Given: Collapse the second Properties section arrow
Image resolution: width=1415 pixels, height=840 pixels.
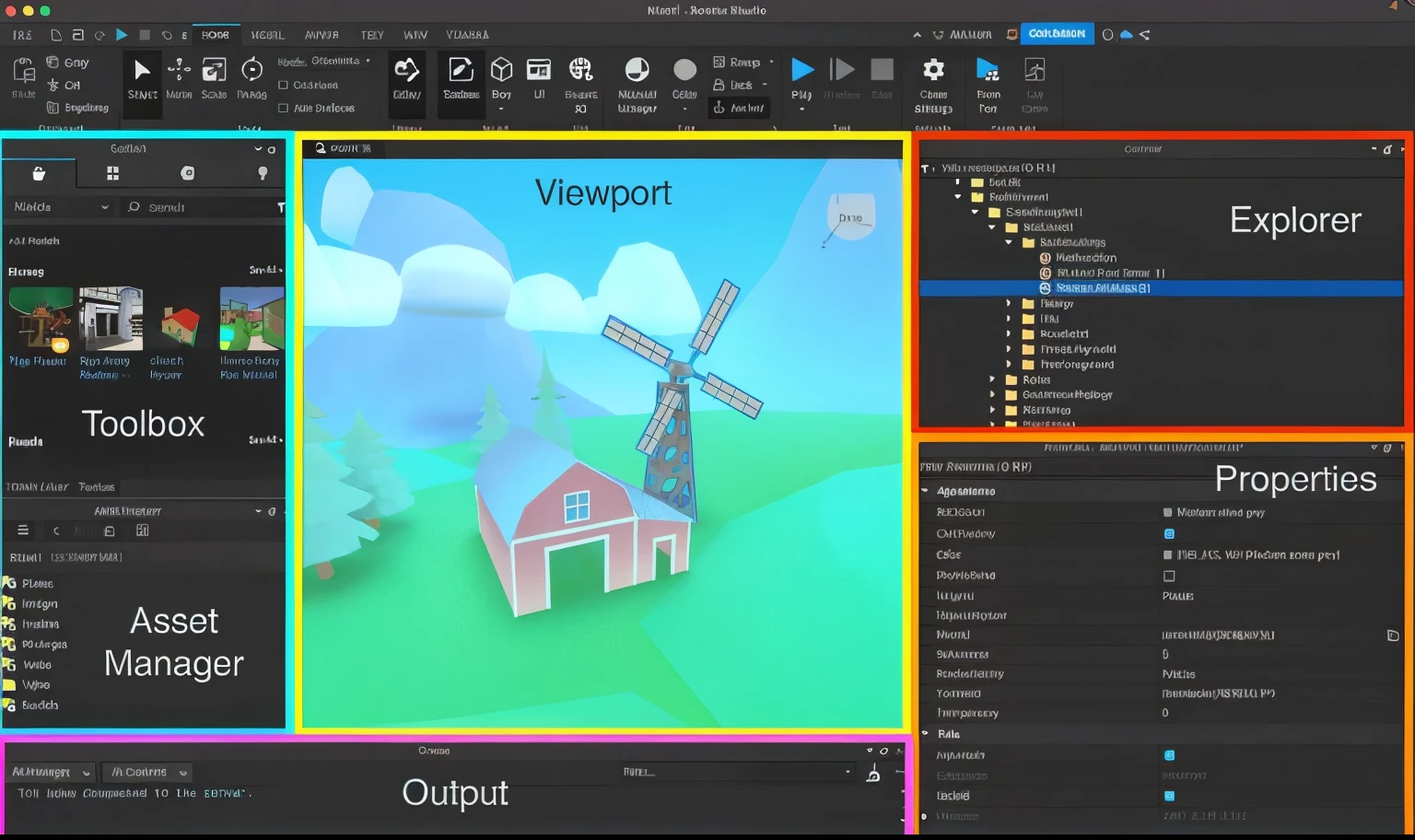Looking at the screenshot, I should point(925,734).
